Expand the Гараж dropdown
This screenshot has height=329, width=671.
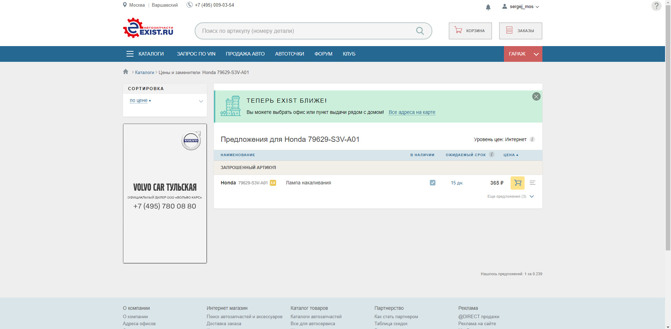tap(523, 54)
